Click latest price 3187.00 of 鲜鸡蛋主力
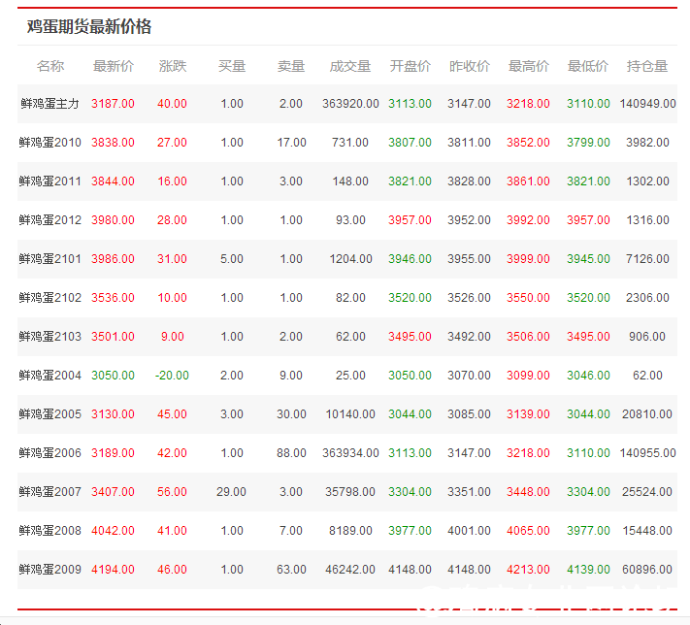 pyautogui.click(x=114, y=104)
